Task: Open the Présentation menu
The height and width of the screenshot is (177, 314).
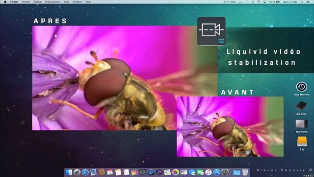Action: tap(52, 2)
